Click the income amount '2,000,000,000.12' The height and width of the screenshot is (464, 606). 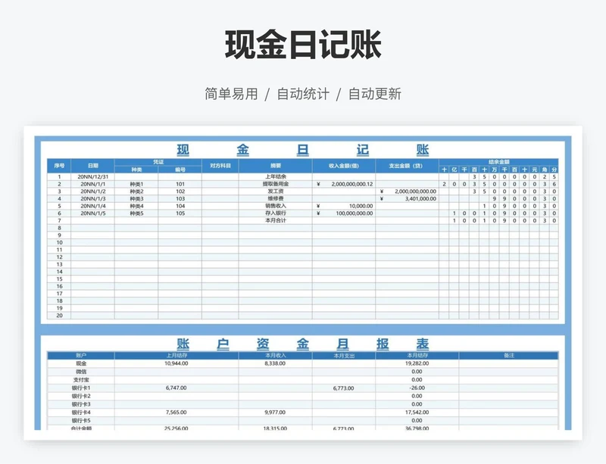click(x=352, y=184)
